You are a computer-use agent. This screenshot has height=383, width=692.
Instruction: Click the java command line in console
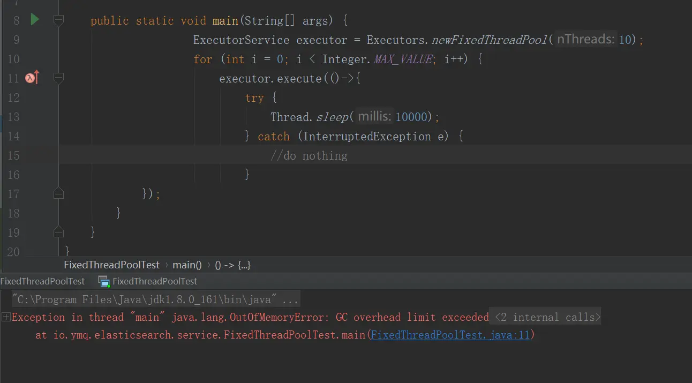coord(155,299)
